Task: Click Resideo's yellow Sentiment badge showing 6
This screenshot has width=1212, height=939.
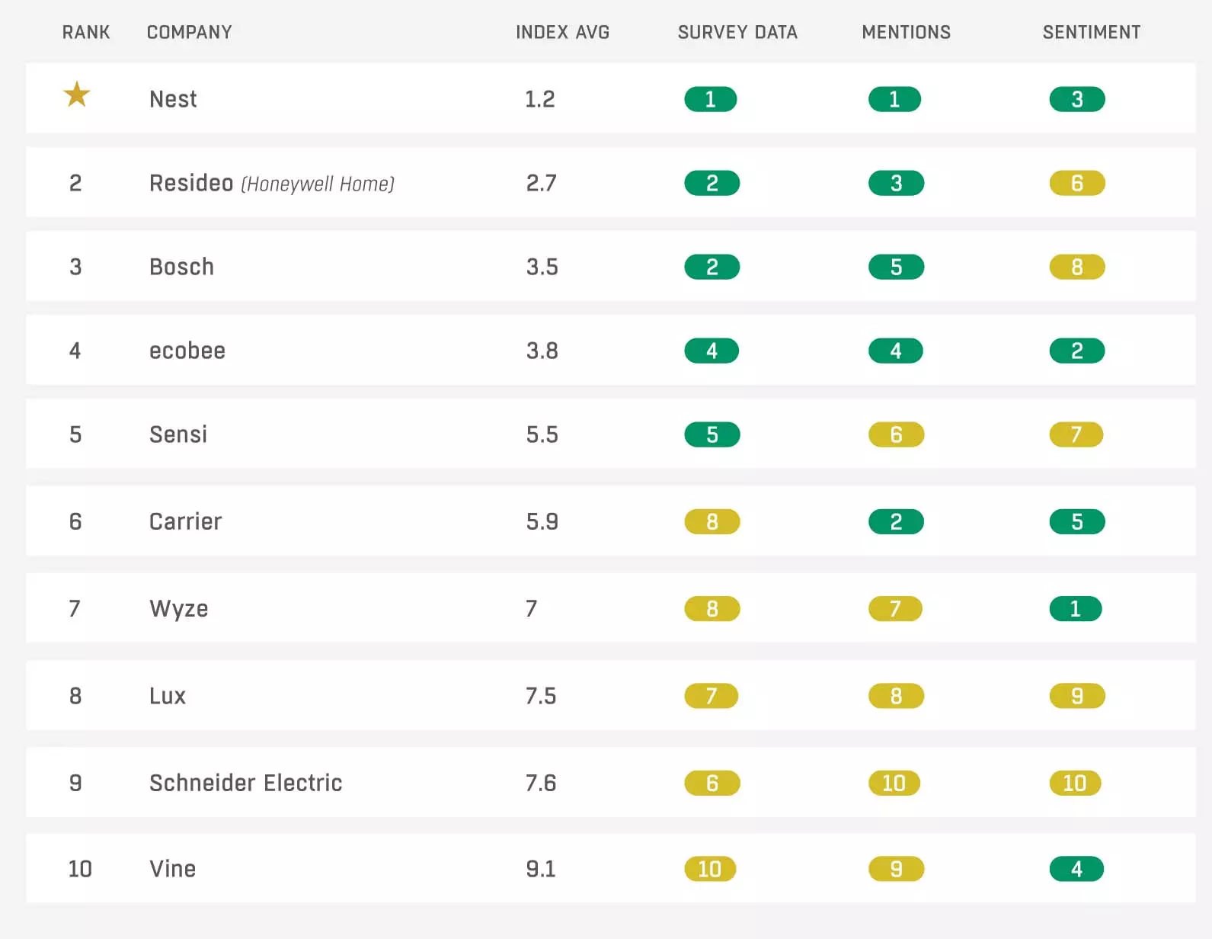Action: (1076, 183)
